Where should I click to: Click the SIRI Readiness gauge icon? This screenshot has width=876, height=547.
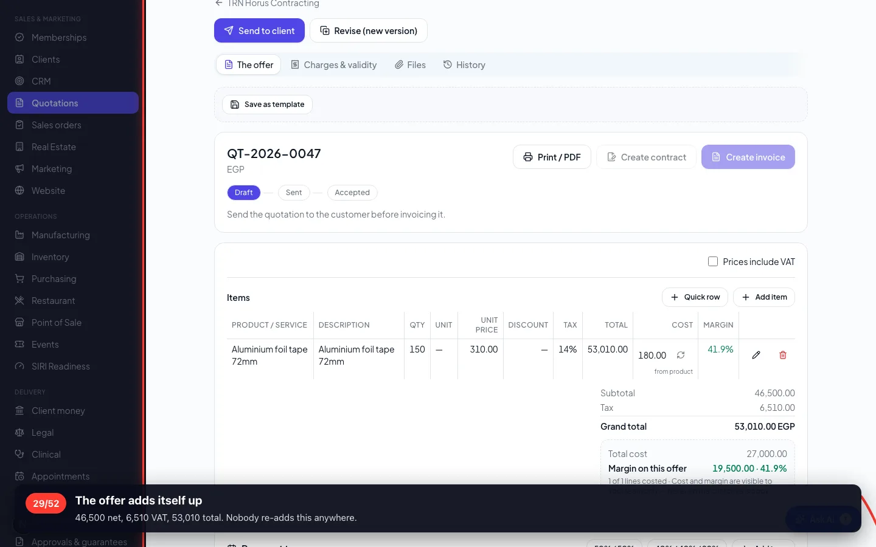(19, 366)
